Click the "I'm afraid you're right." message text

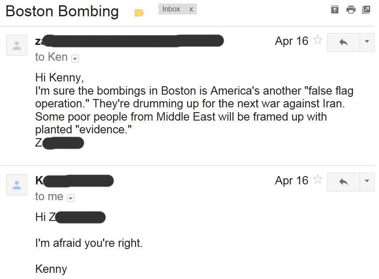click(x=89, y=243)
